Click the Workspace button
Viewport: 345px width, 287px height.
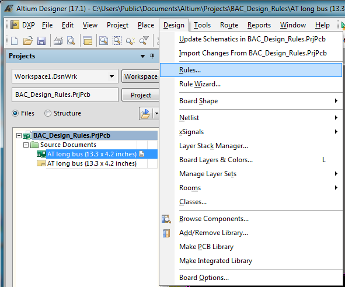pos(140,76)
